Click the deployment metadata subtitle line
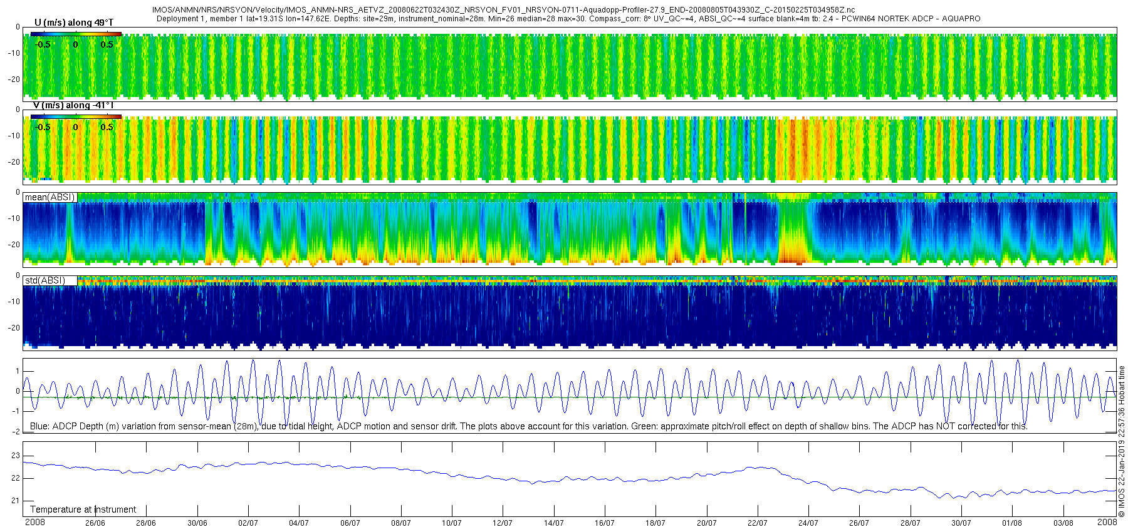The height and width of the screenshot is (532, 1128). click(x=568, y=19)
